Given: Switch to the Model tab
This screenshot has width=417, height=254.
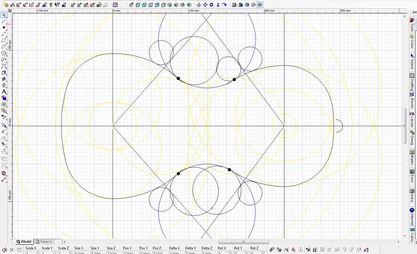Looking at the screenshot, I should pos(24,242).
